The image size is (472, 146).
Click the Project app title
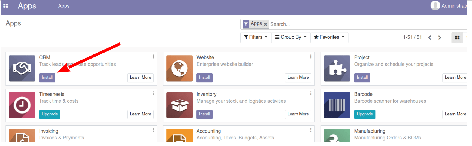(362, 57)
